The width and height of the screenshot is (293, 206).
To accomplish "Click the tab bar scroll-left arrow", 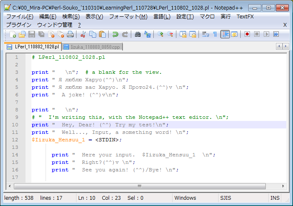I will point(279,46).
